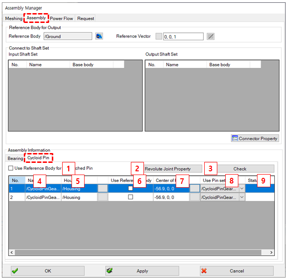Click /Housing cell in row 2

tap(79, 197)
